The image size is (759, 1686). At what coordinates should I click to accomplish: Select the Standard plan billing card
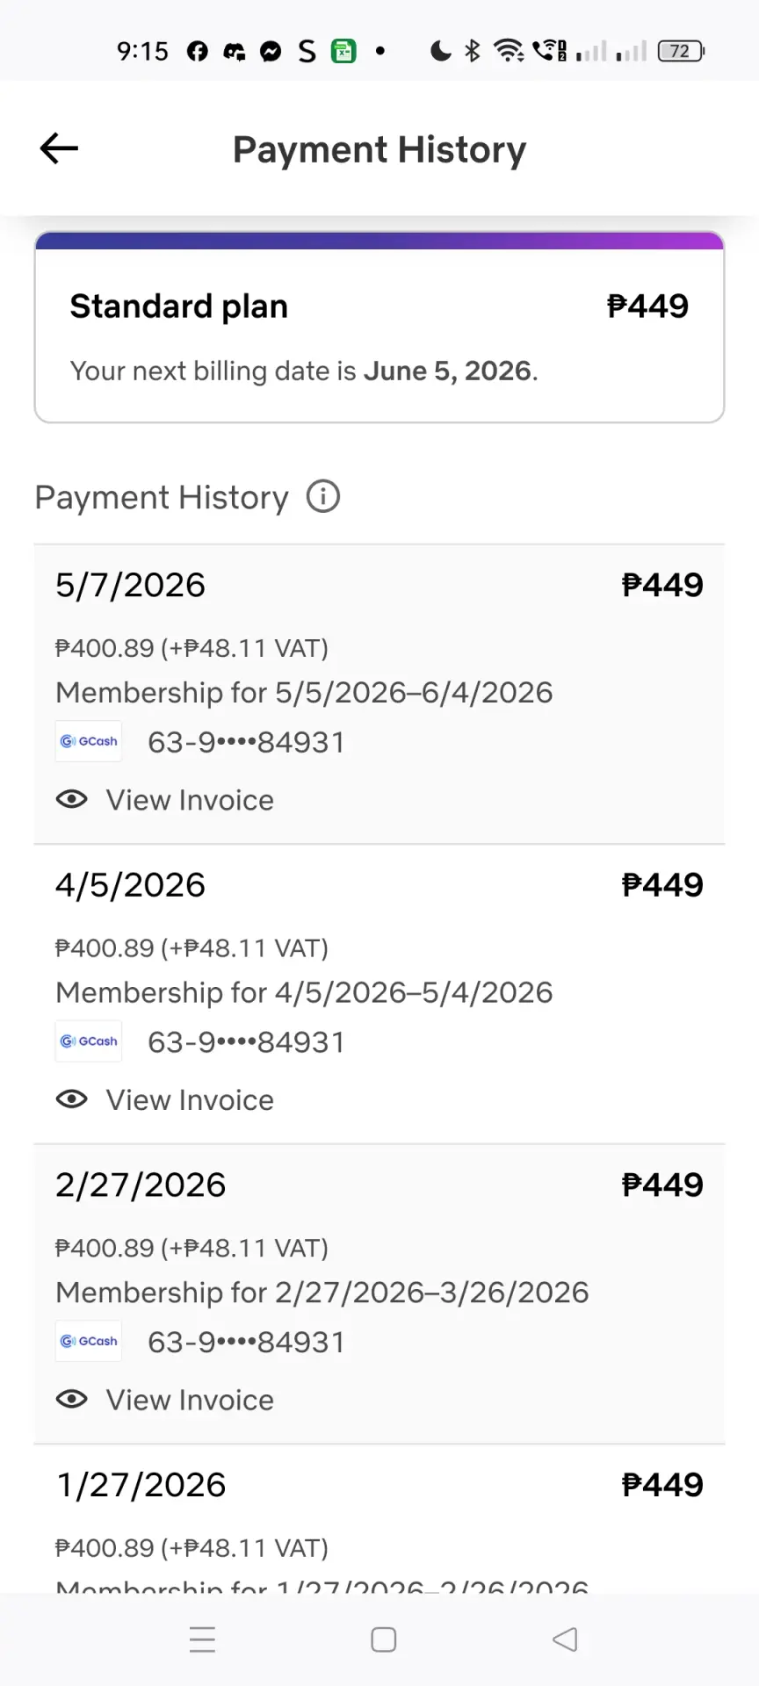pyautogui.click(x=379, y=328)
